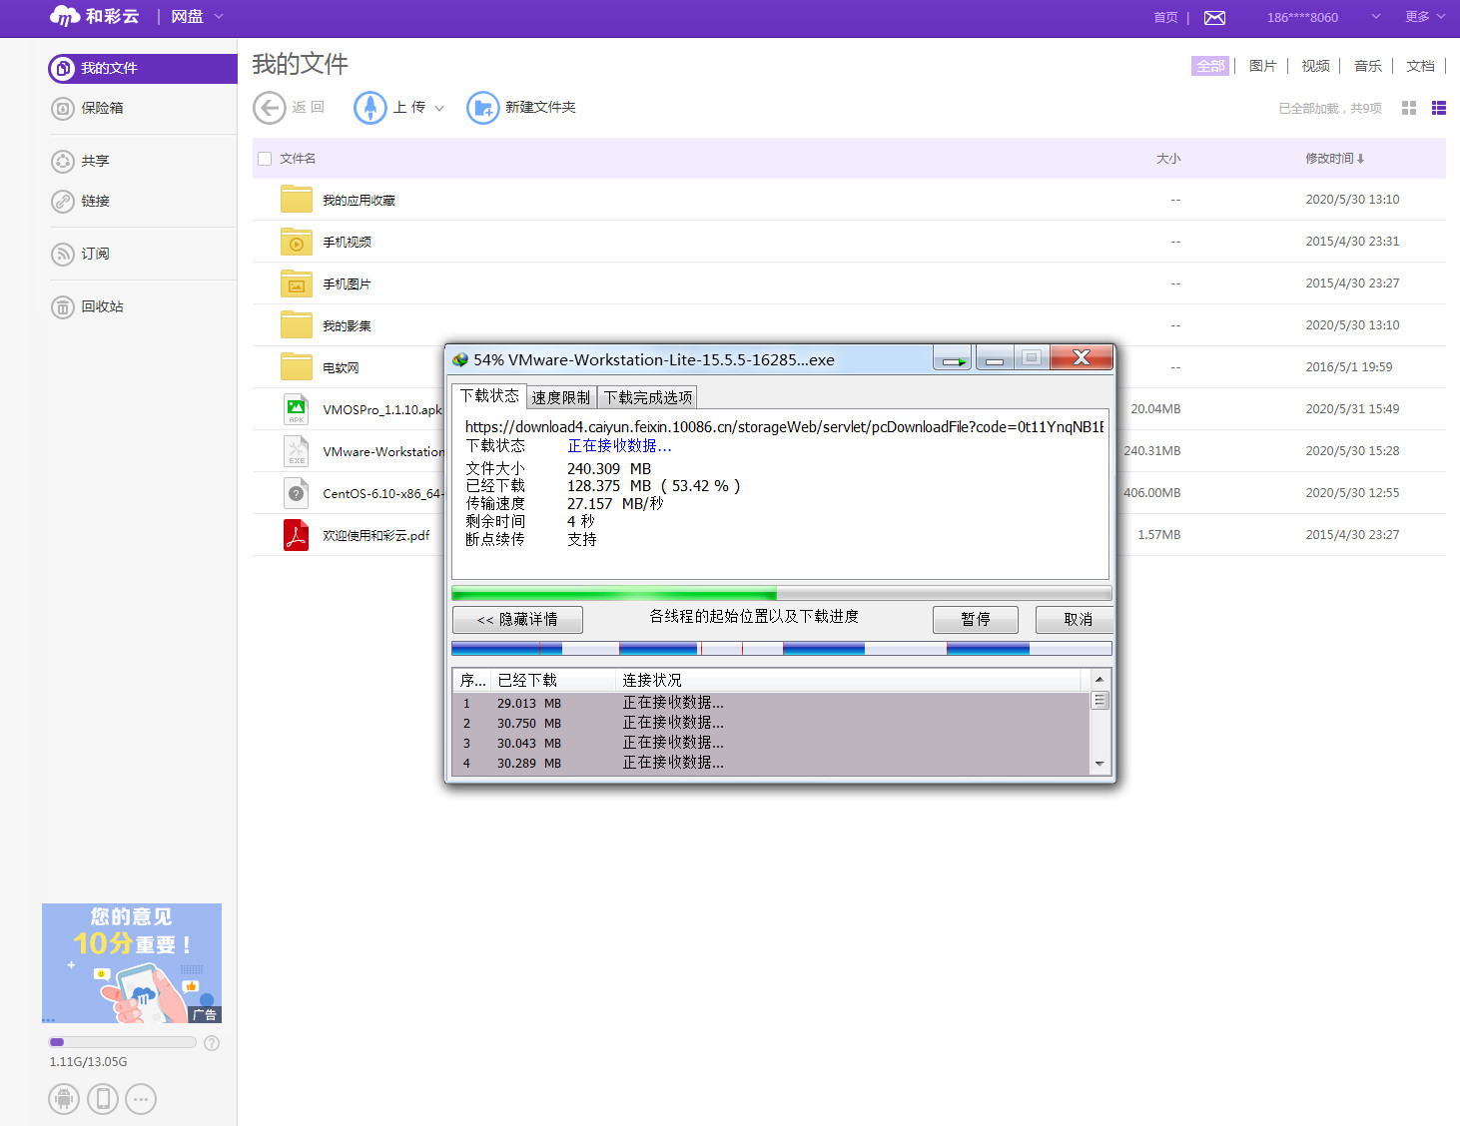Click the 上传 upload rocket icon

370,108
